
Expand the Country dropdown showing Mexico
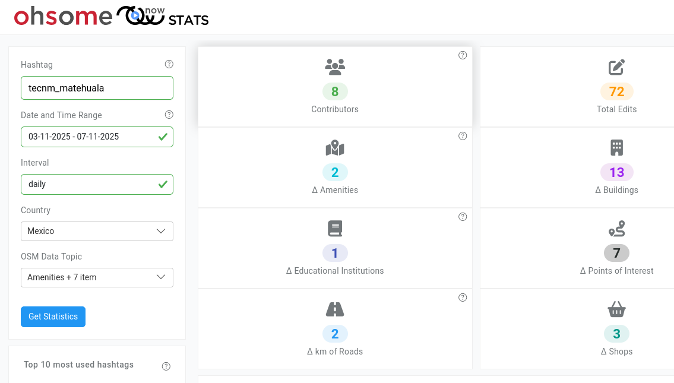pos(97,231)
